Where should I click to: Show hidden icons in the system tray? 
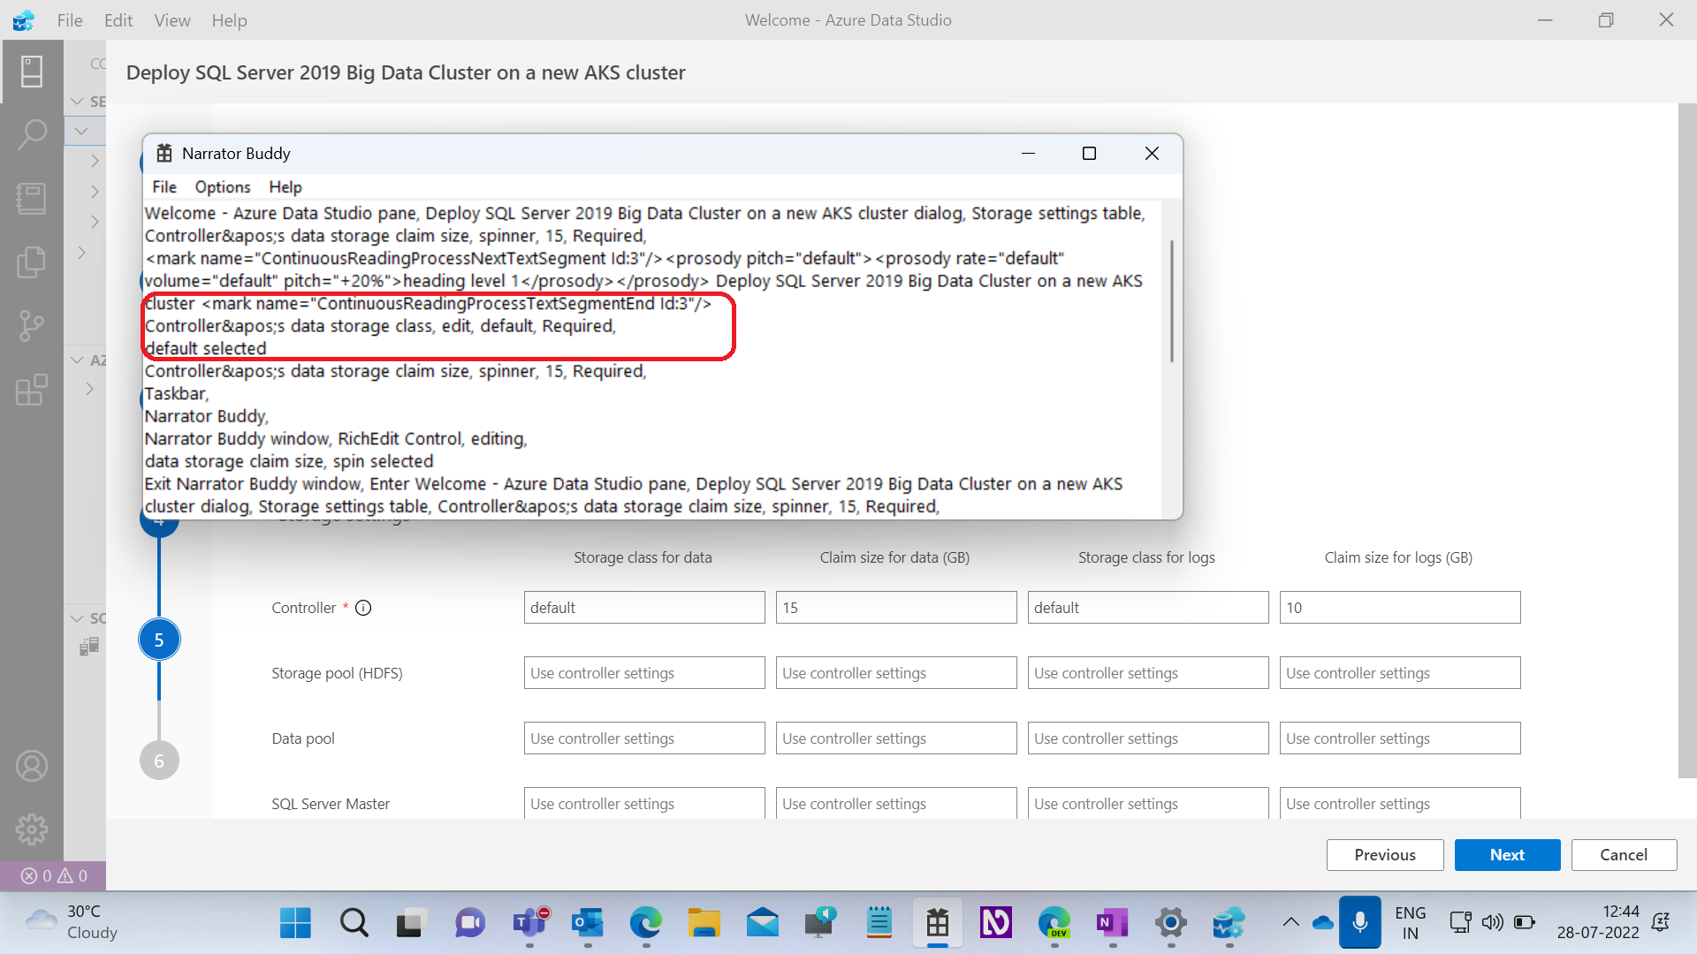(1290, 922)
